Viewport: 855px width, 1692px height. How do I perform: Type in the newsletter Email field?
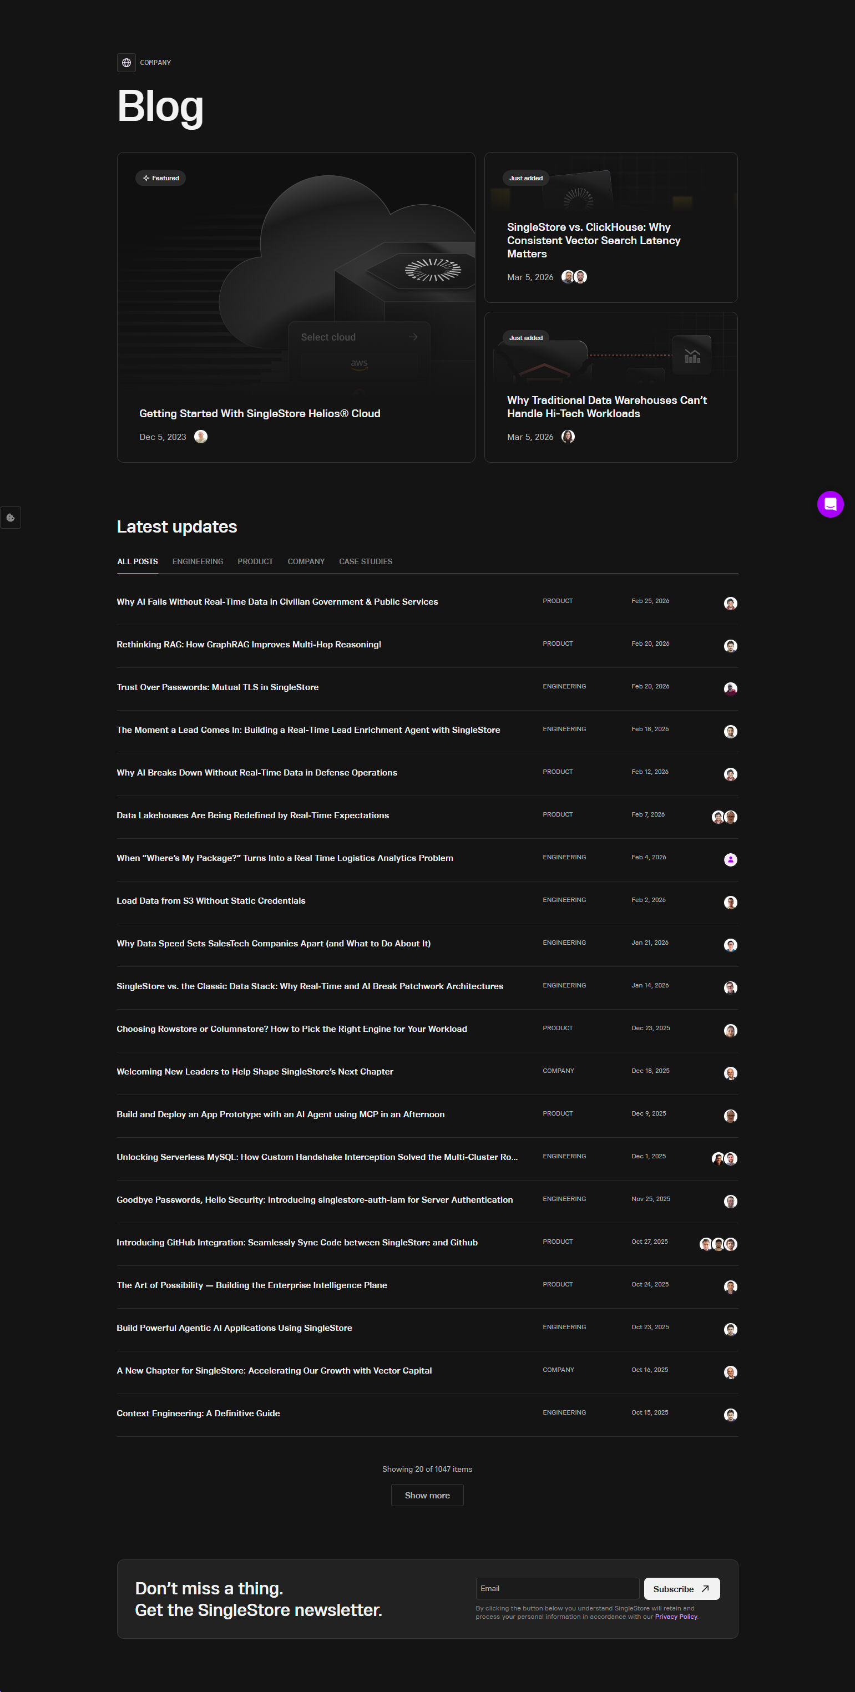[x=557, y=1588]
